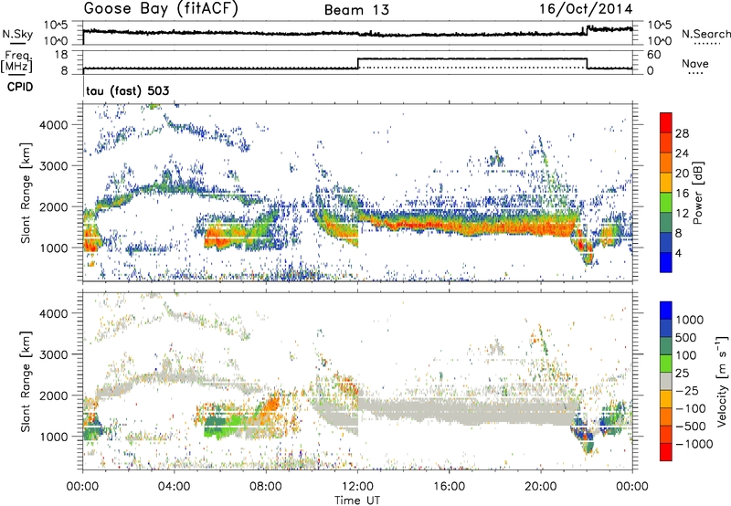Click the '12:00' time axis tick label
This screenshot has height=506, width=731.
click(x=357, y=487)
